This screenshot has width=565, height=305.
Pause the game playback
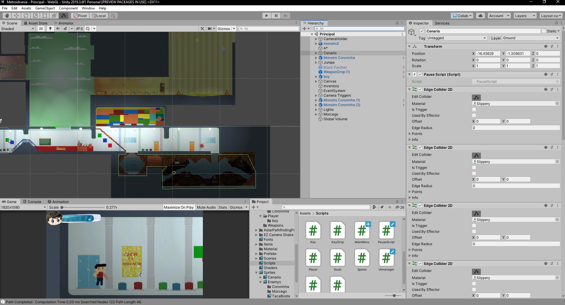tap(276, 16)
